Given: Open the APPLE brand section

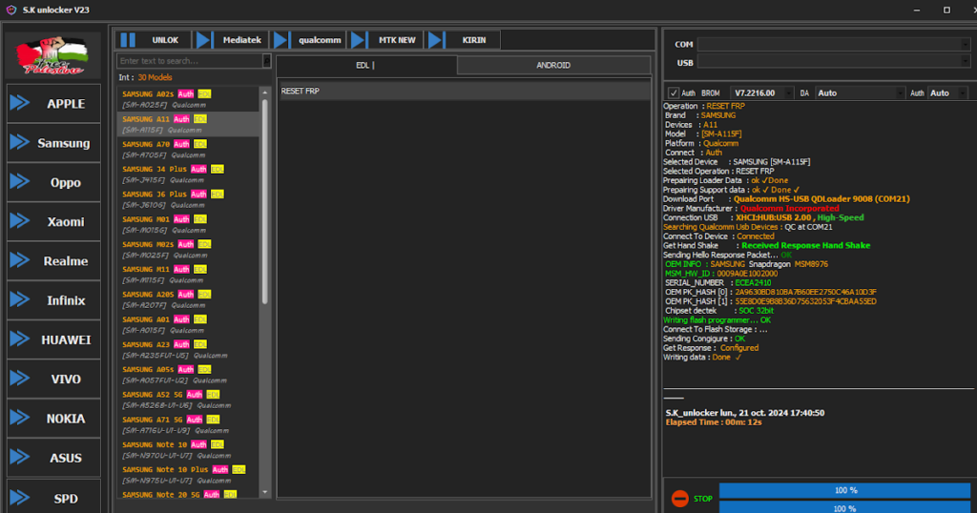Looking at the screenshot, I should (x=53, y=103).
